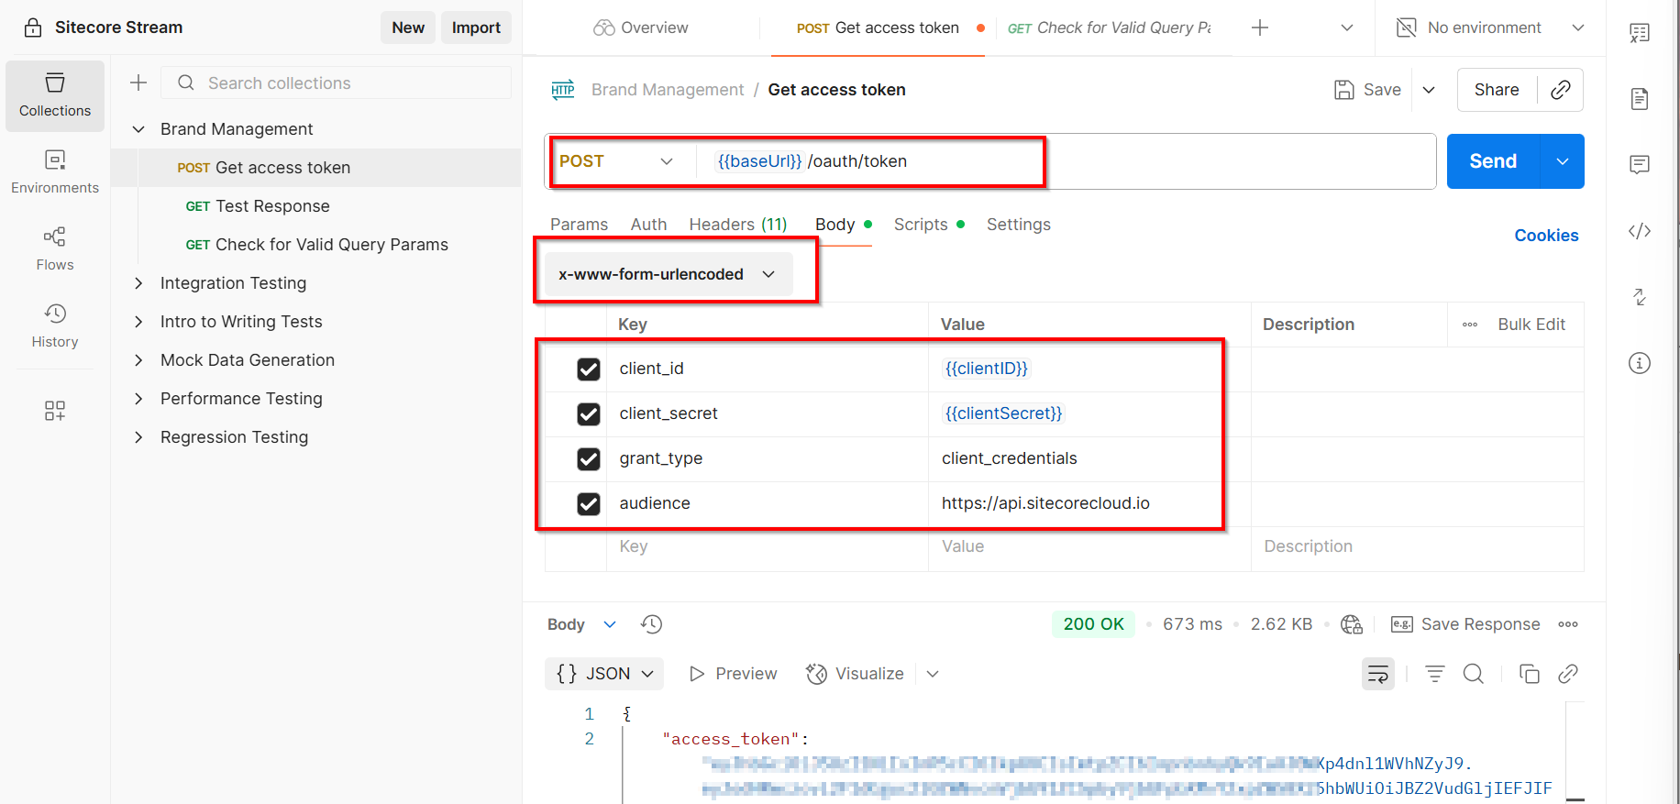This screenshot has height=804, width=1680.
Task: Open the History panel in sidebar
Action: 55,325
